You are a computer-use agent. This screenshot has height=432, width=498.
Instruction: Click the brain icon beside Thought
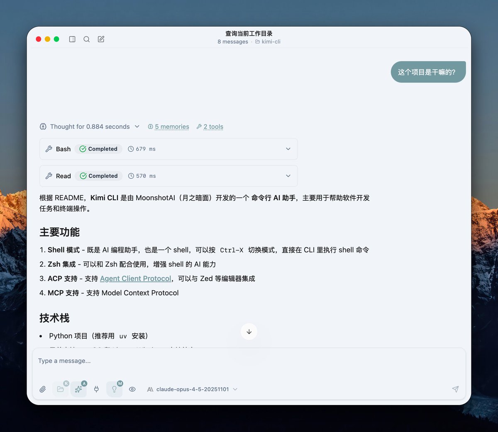tap(43, 126)
